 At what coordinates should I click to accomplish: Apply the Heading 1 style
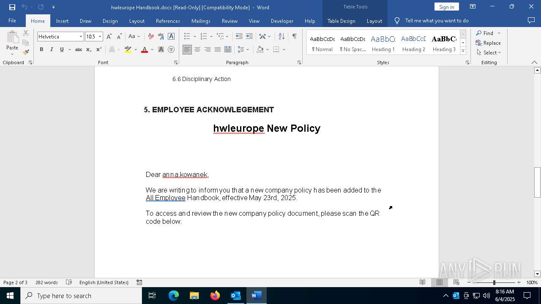point(383,43)
